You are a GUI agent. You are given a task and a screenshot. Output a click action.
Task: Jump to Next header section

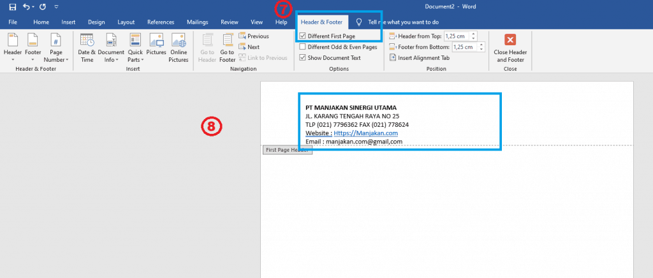click(249, 47)
